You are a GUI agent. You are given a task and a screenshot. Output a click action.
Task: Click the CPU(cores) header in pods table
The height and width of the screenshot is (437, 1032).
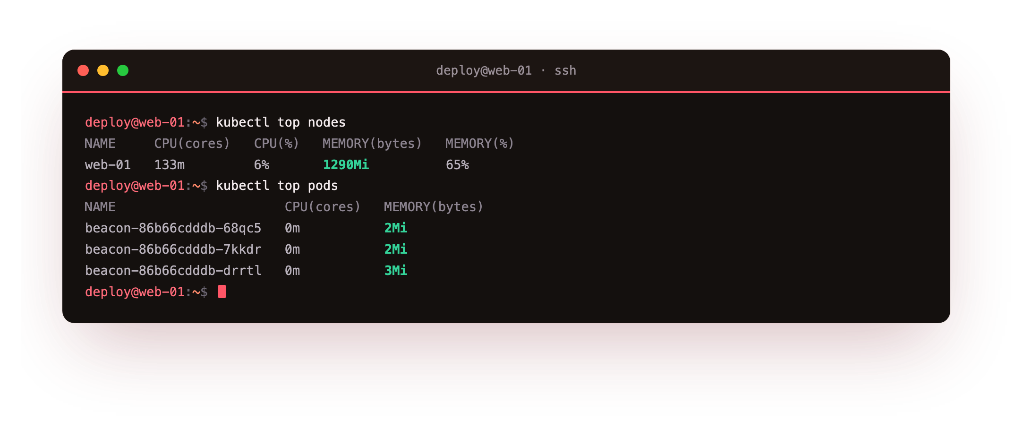(x=323, y=207)
